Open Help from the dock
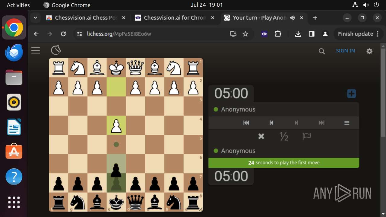Image resolution: width=386 pixels, height=217 pixels. (x=14, y=177)
